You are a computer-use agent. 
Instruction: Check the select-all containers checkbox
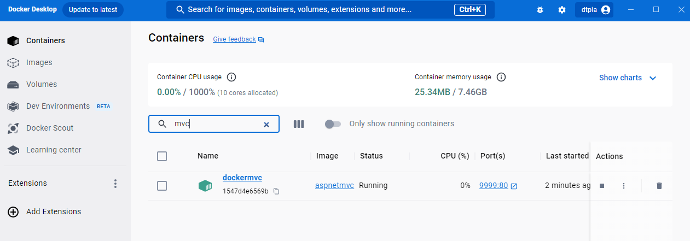[162, 156]
